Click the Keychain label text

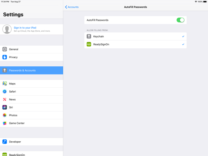(x=98, y=37)
